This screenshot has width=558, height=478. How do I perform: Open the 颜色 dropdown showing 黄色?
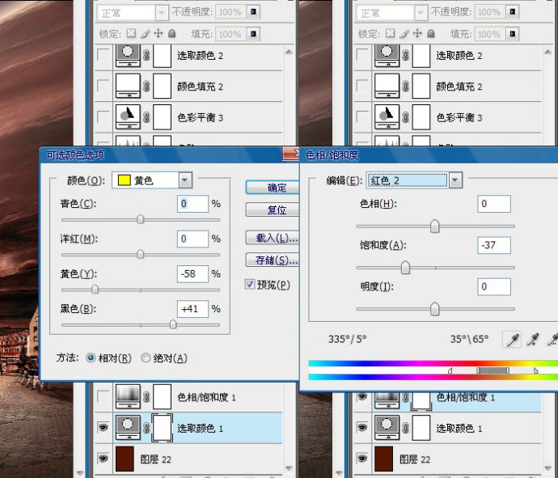(185, 180)
